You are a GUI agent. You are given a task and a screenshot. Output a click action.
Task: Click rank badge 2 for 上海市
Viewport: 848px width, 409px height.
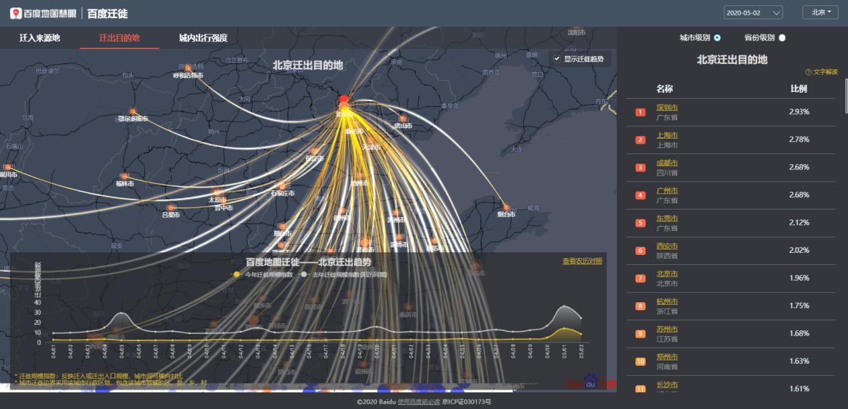(640, 140)
